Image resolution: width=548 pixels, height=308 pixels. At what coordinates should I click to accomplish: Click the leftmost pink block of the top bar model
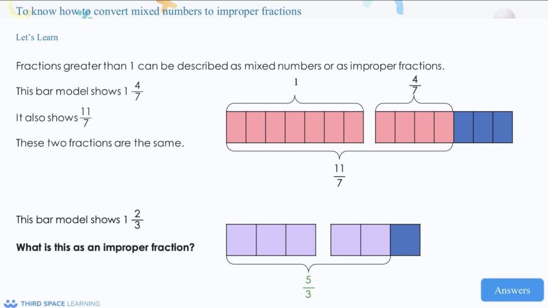[x=236, y=127]
